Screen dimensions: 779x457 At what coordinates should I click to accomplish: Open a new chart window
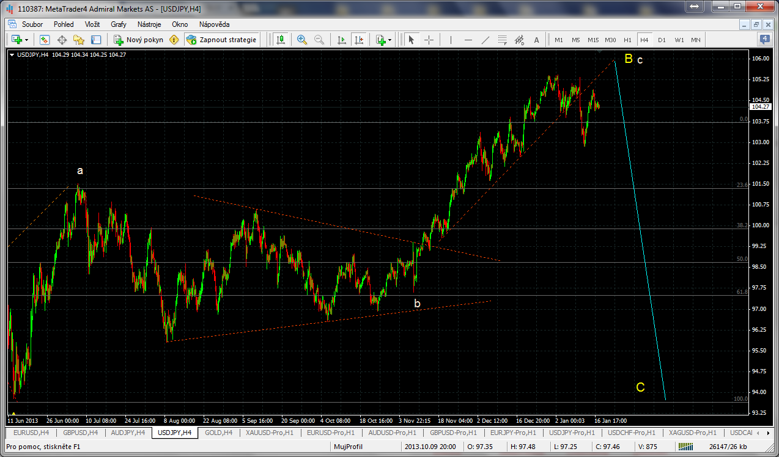click(x=17, y=40)
